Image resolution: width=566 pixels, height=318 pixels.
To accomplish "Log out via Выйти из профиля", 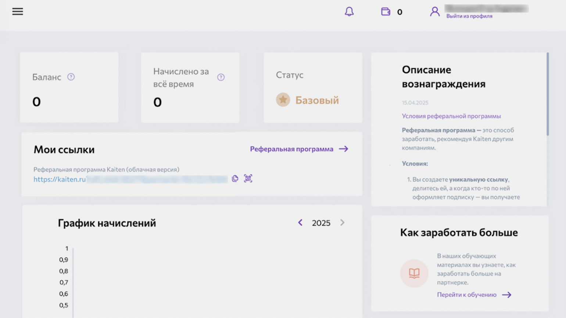I will [469, 16].
